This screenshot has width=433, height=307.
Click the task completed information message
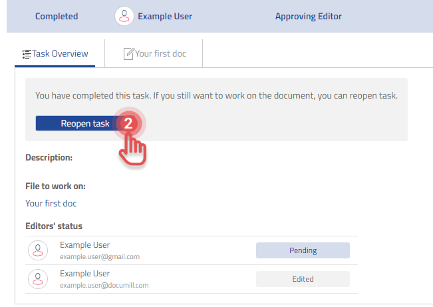coord(216,96)
